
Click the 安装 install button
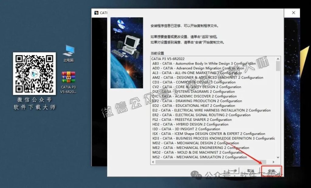tap(271, 170)
